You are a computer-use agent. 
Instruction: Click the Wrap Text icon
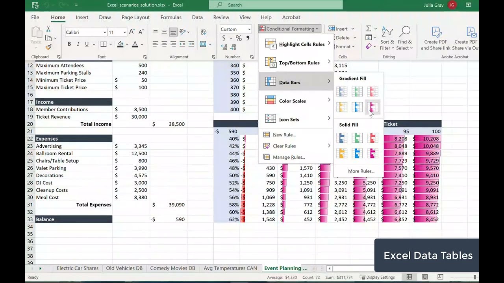pos(204,32)
